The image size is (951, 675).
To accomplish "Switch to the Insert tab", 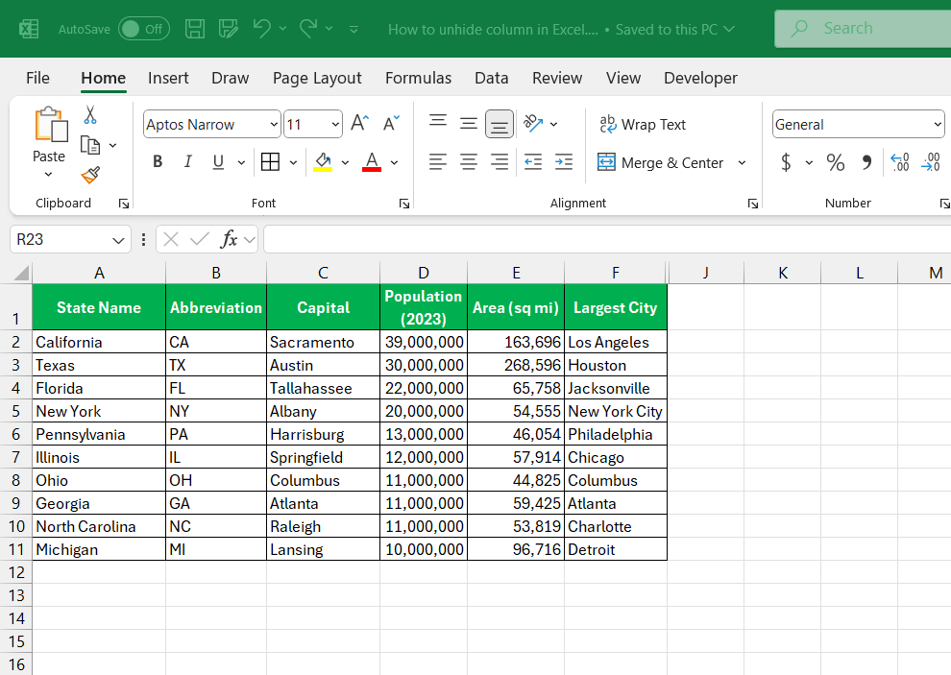I will point(168,78).
